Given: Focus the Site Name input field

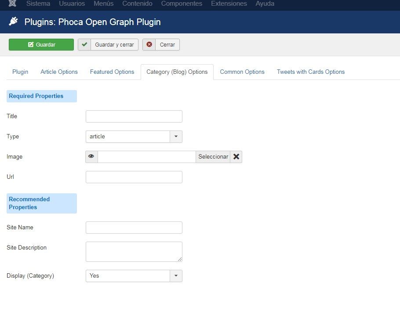Looking at the screenshot, I should 134,227.
